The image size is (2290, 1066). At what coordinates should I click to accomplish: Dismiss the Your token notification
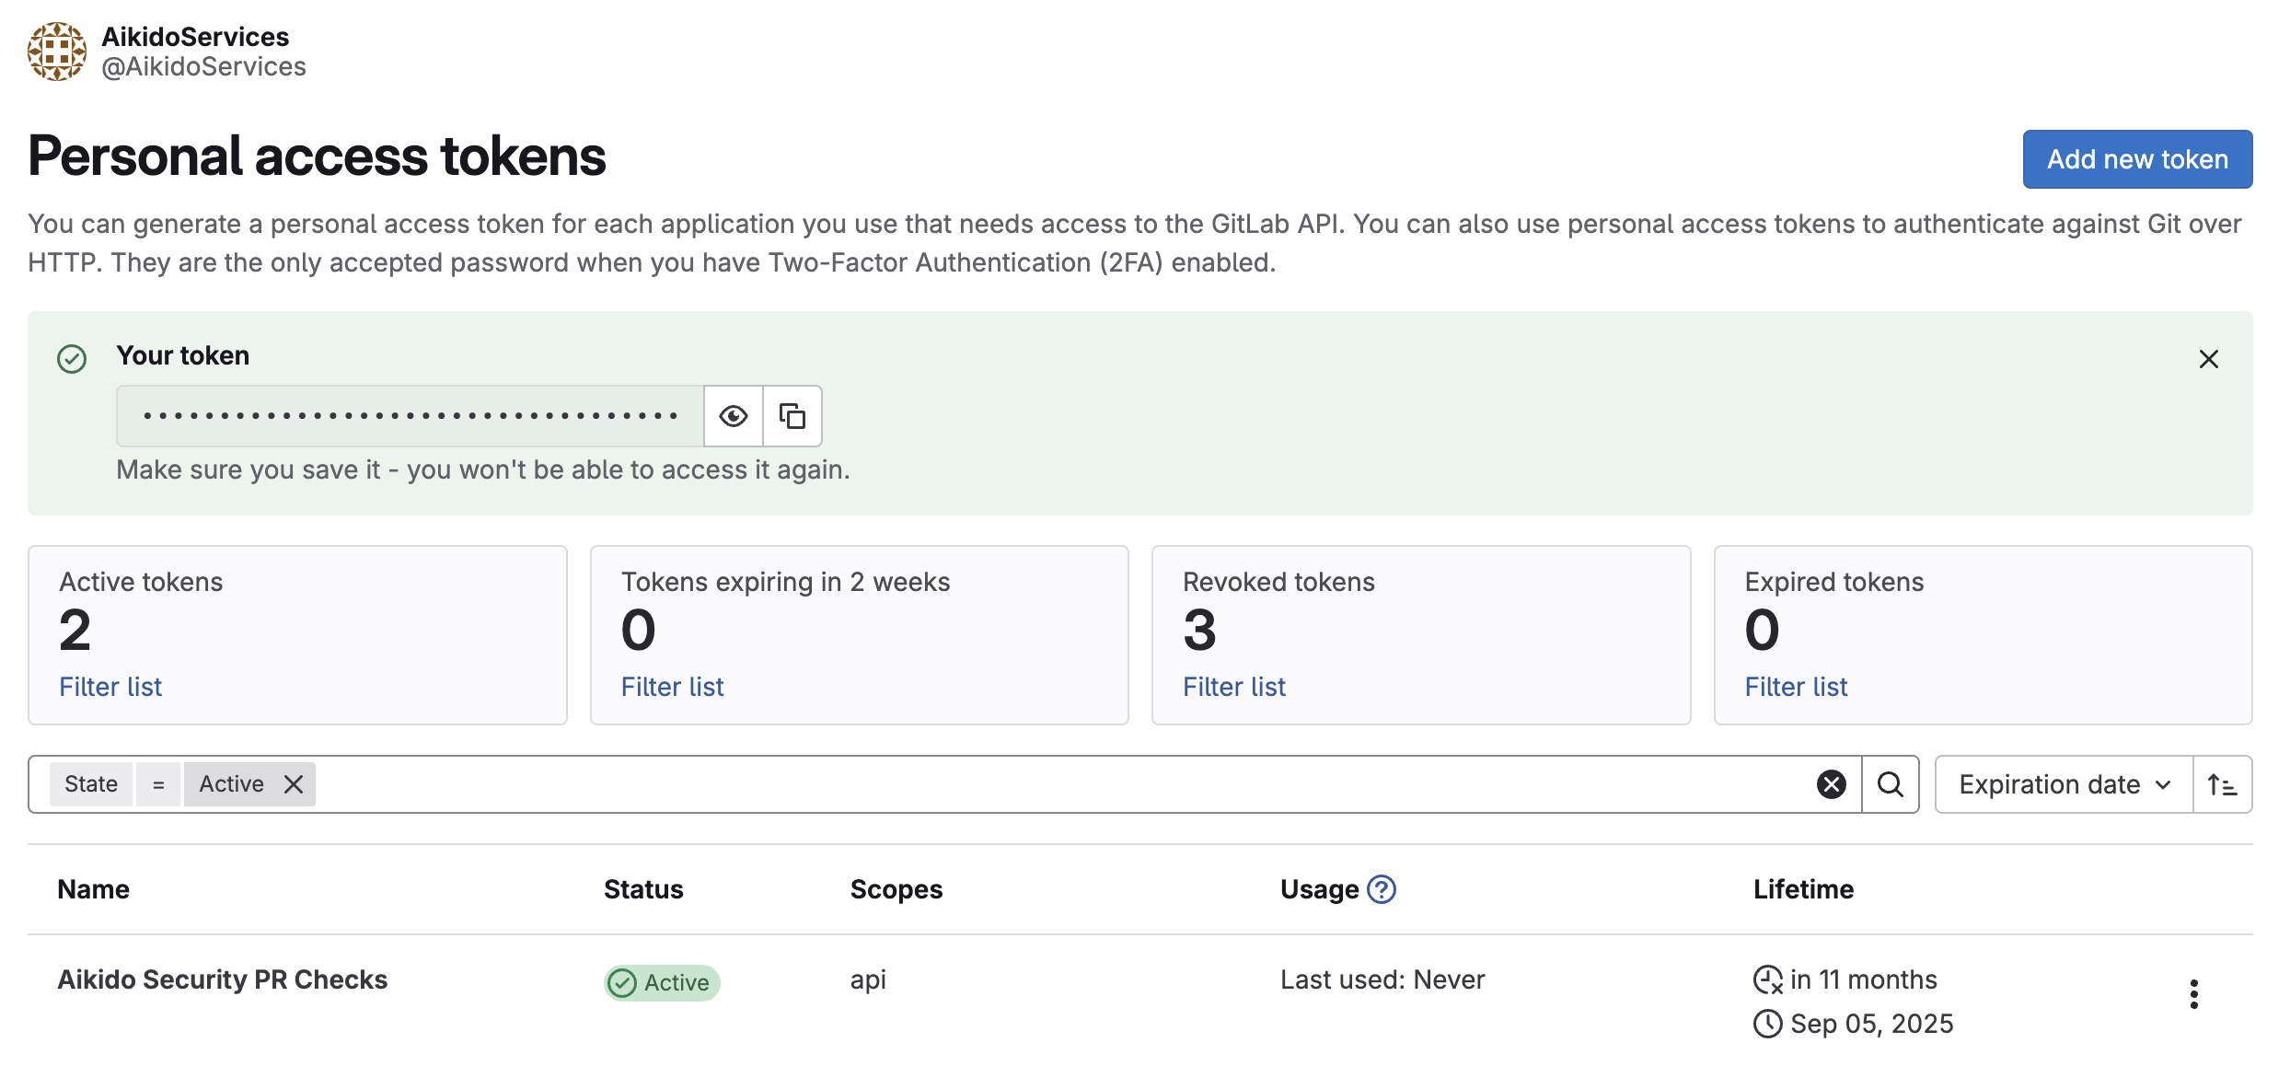(x=2208, y=359)
